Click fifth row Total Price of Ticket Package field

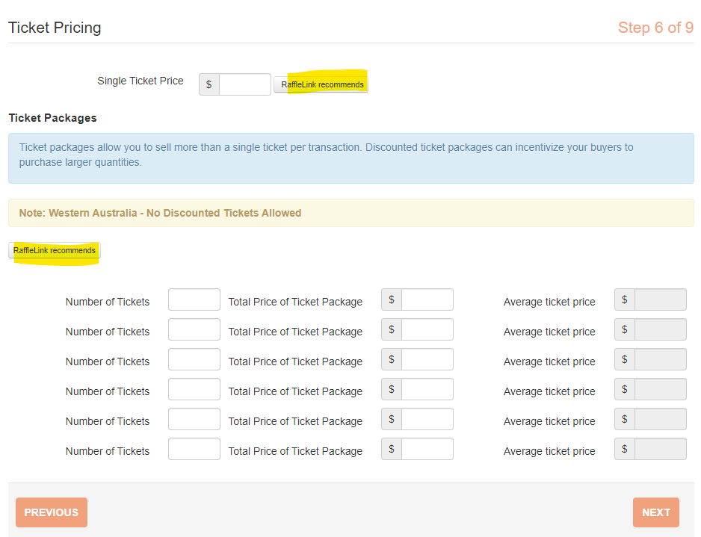427,420
